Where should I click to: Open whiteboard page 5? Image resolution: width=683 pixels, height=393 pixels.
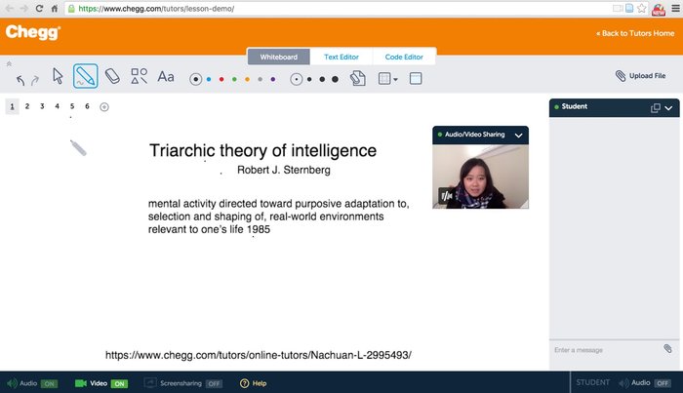point(72,106)
